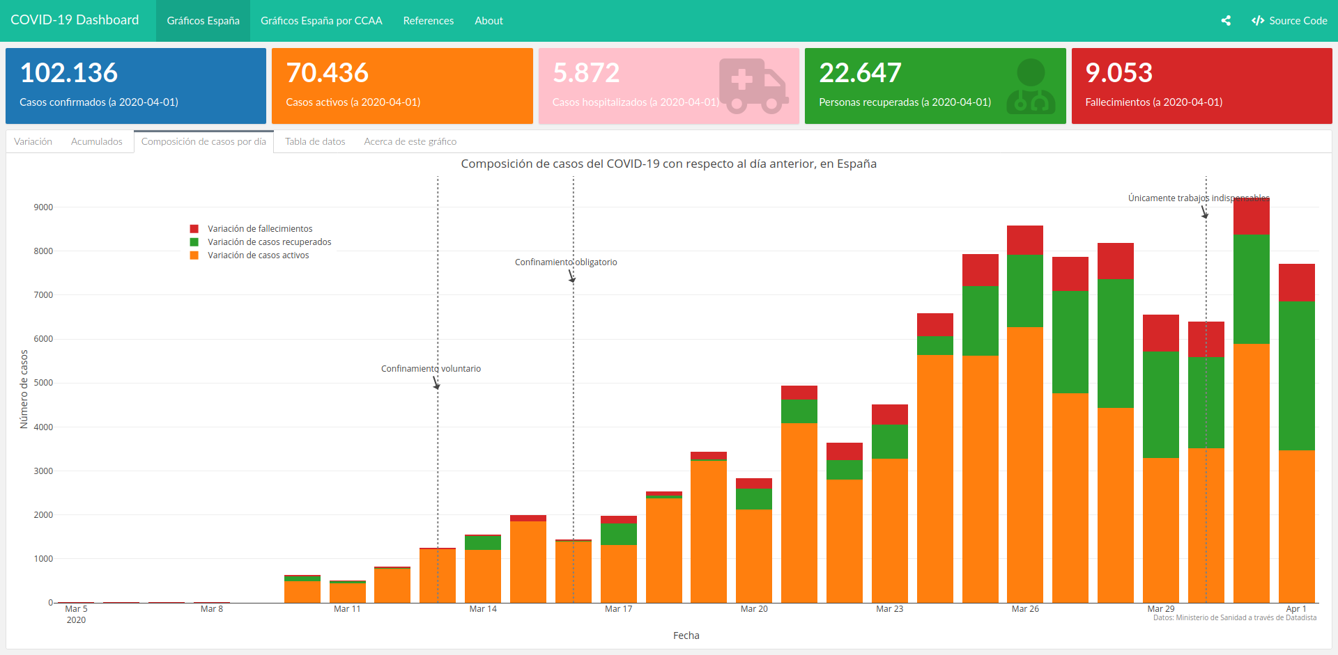Switch to the Variación tab
This screenshot has width=1338, height=655.
tap(33, 141)
